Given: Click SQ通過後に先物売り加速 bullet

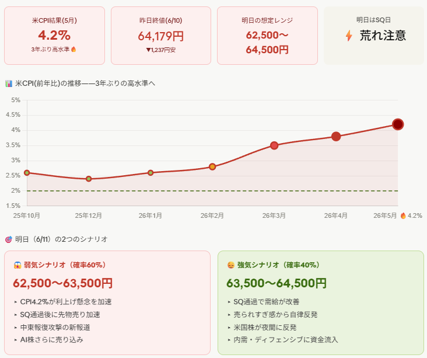Looking at the screenshot, I should [x=60, y=315].
